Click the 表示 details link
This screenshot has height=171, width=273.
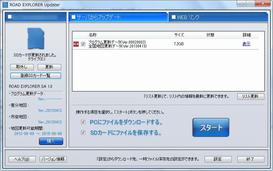pos(246,44)
